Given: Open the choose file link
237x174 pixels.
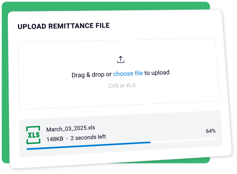Looking at the screenshot, I should [x=128, y=73].
